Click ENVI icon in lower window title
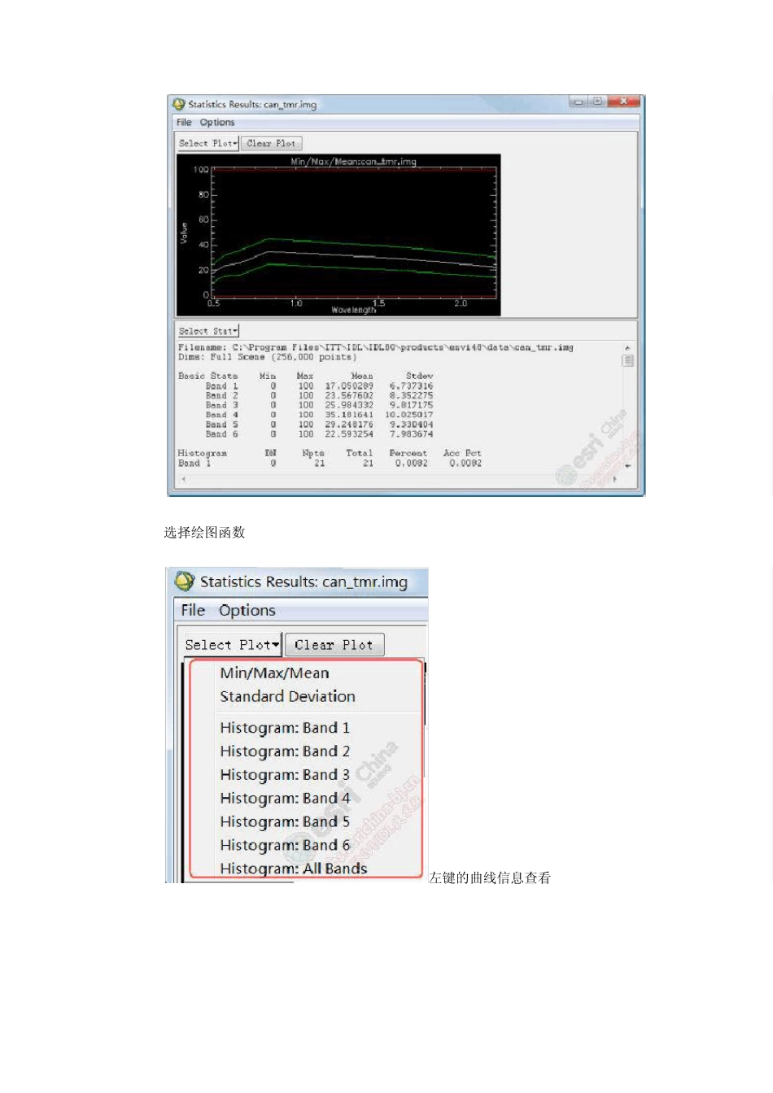Viewport: 773px width, 1093px height. (x=186, y=581)
